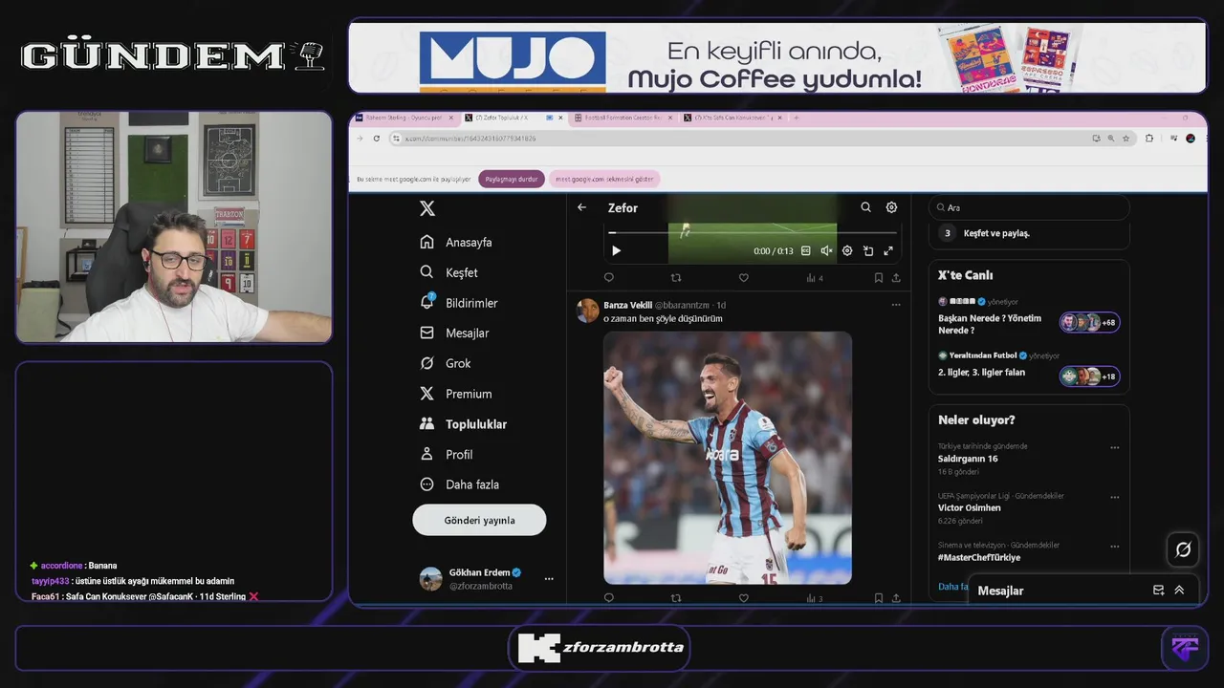Open Zefor community settings gear
The width and height of the screenshot is (1224, 688).
click(891, 207)
